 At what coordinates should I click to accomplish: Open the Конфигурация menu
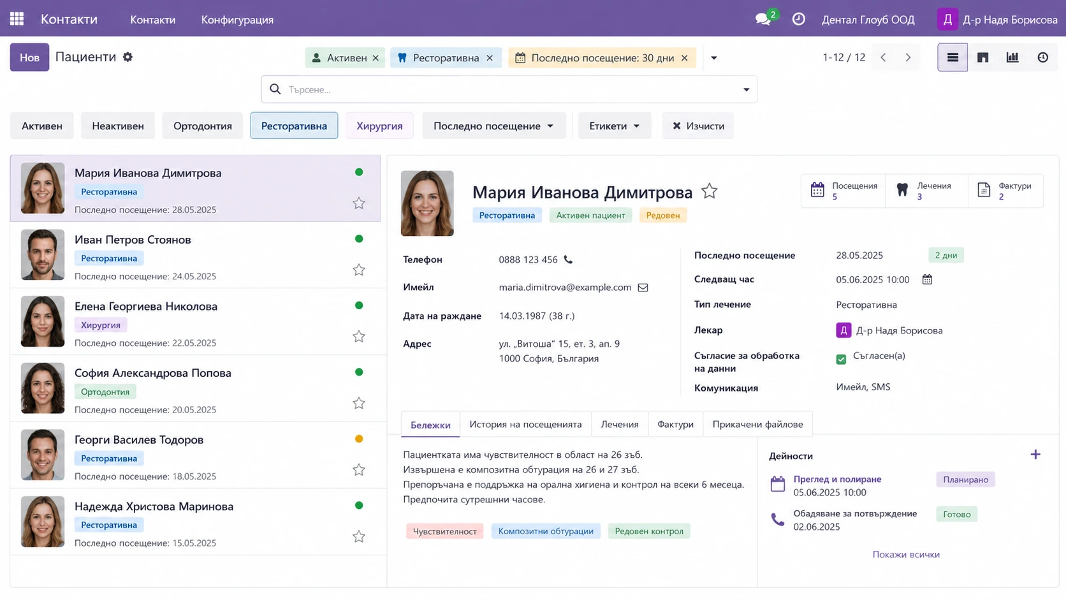(237, 20)
